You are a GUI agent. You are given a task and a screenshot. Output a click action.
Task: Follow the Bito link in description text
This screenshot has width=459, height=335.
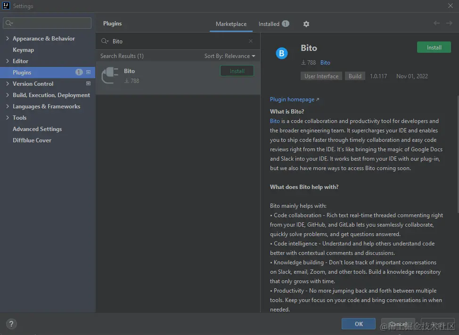click(275, 121)
